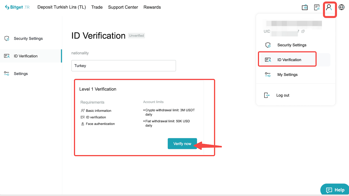
Task: Open the nationality selector showing Turkey
Action: click(124, 65)
